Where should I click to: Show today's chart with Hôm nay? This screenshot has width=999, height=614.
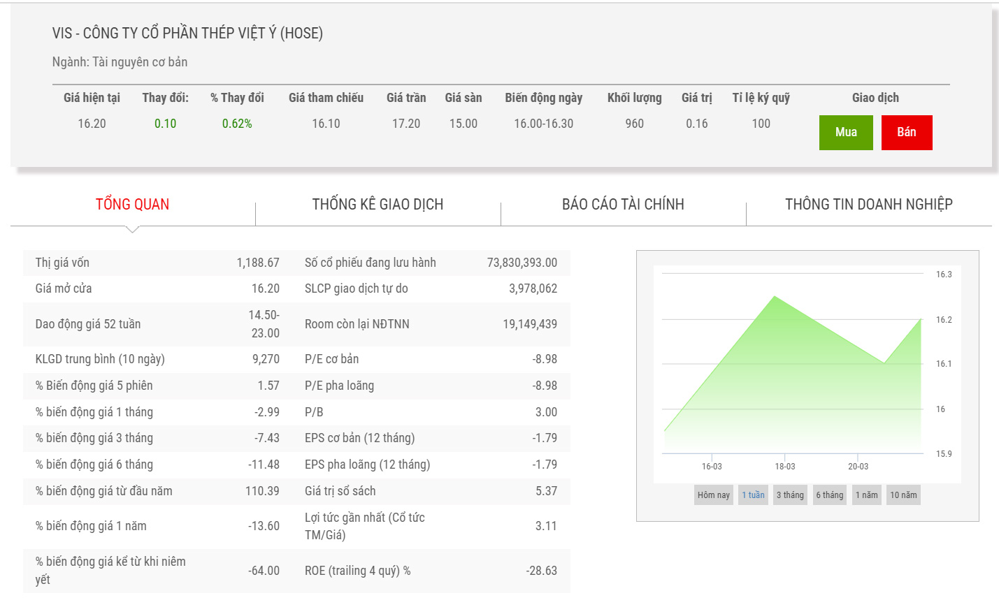pyautogui.click(x=713, y=495)
